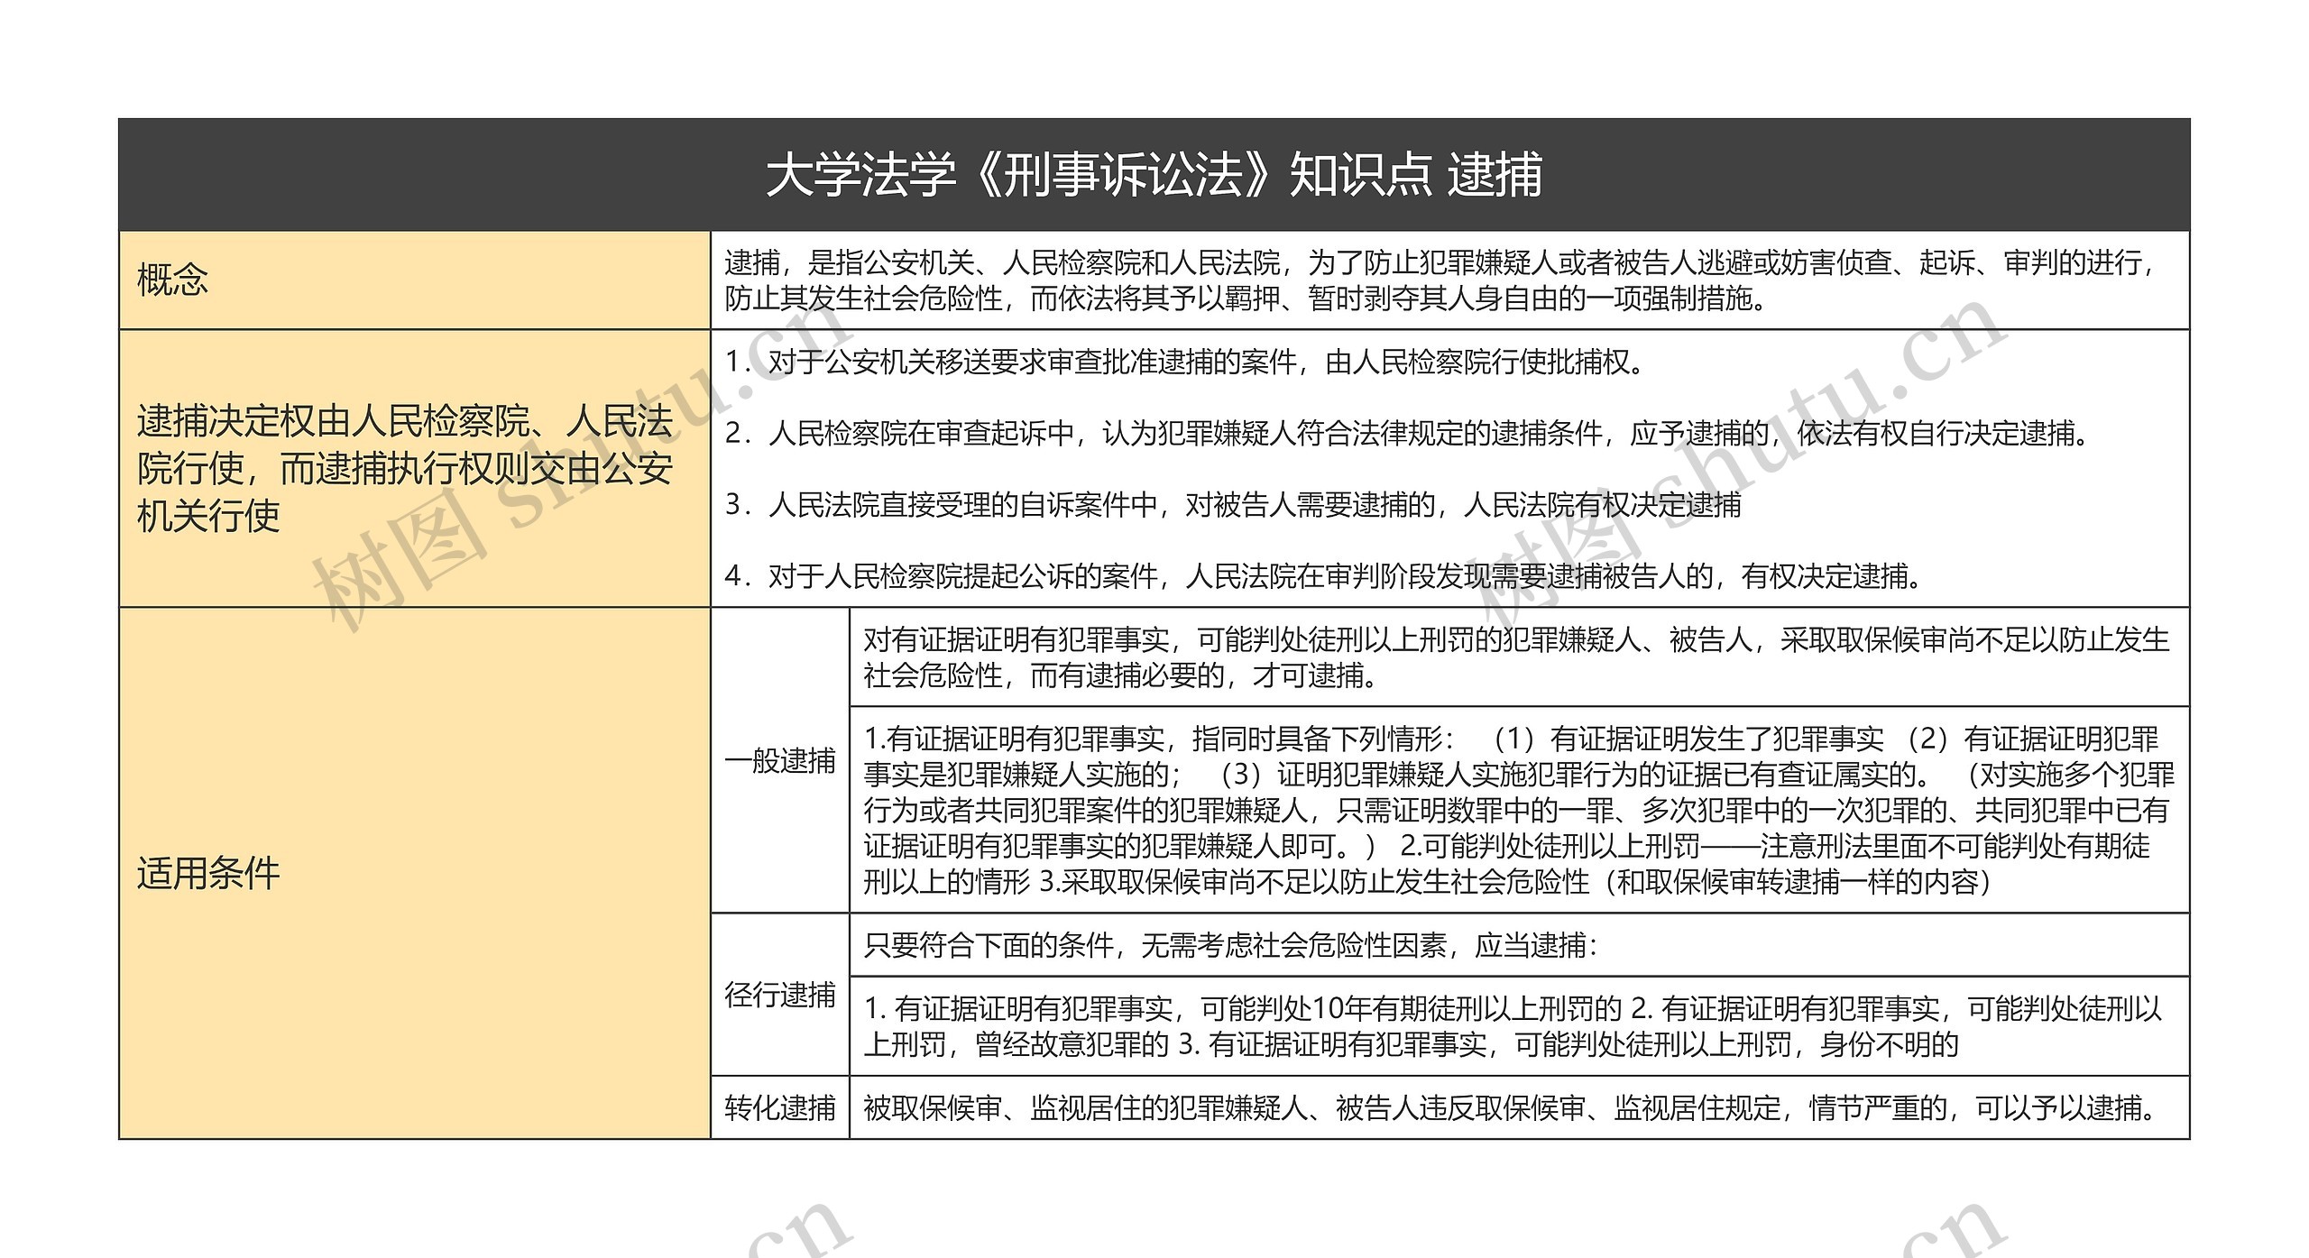Click text '对有证据证明有犯罪事实，可能判处徒刑以上刑罚'
This screenshot has width=2309, height=1258.
click(1519, 657)
